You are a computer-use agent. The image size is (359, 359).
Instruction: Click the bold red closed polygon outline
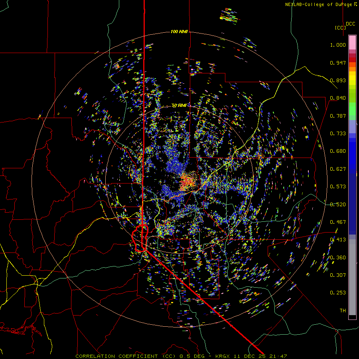tap(140, 238)
